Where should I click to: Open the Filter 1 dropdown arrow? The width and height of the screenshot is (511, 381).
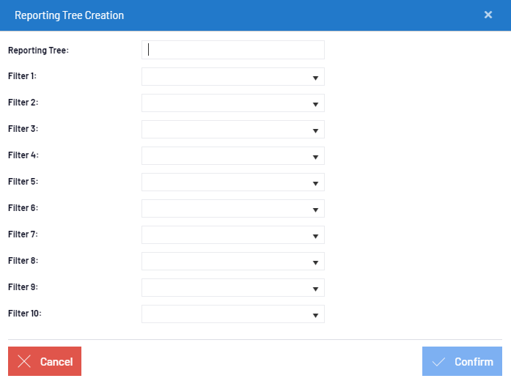click(315, 78)
